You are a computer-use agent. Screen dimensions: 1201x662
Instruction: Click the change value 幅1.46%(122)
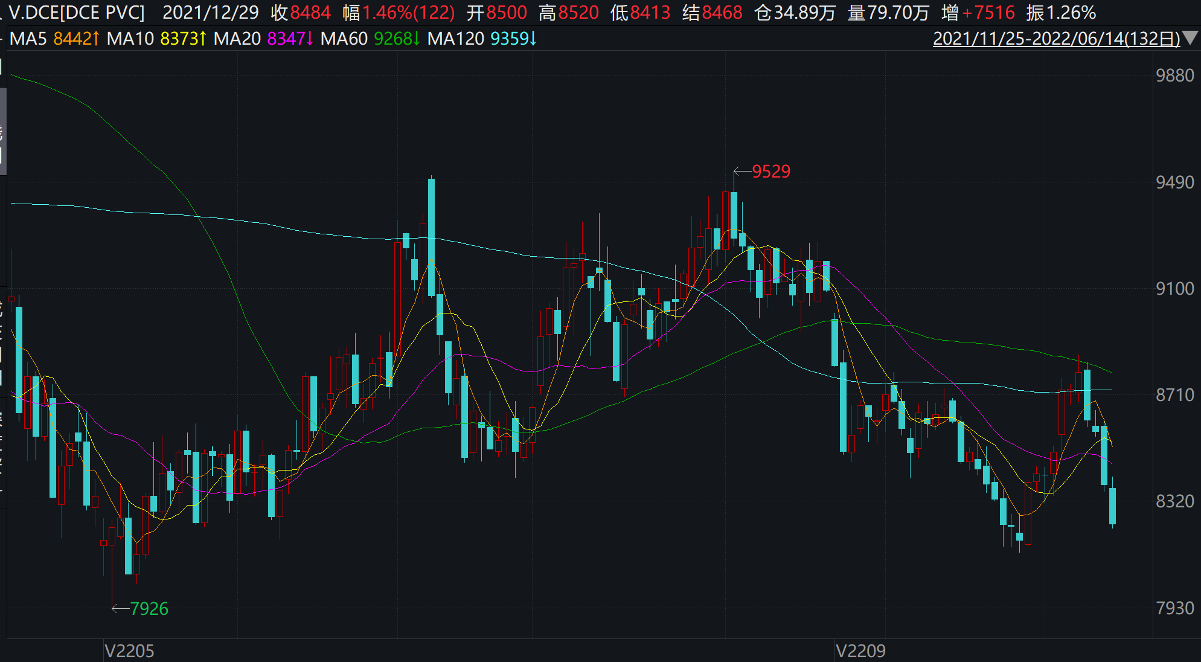(x=399, y=12)
